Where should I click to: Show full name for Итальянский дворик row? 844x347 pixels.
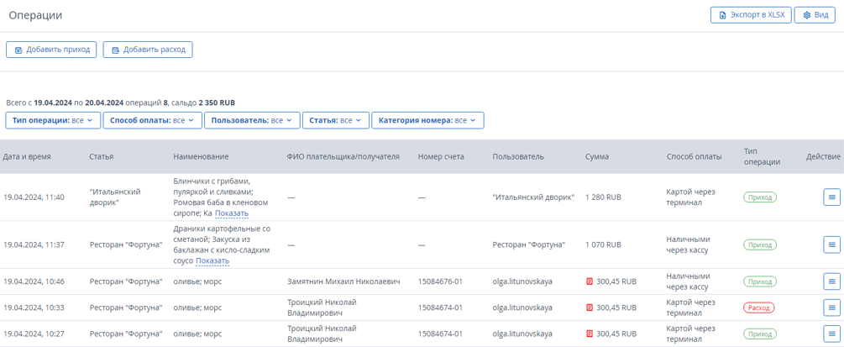pos(232,214)
